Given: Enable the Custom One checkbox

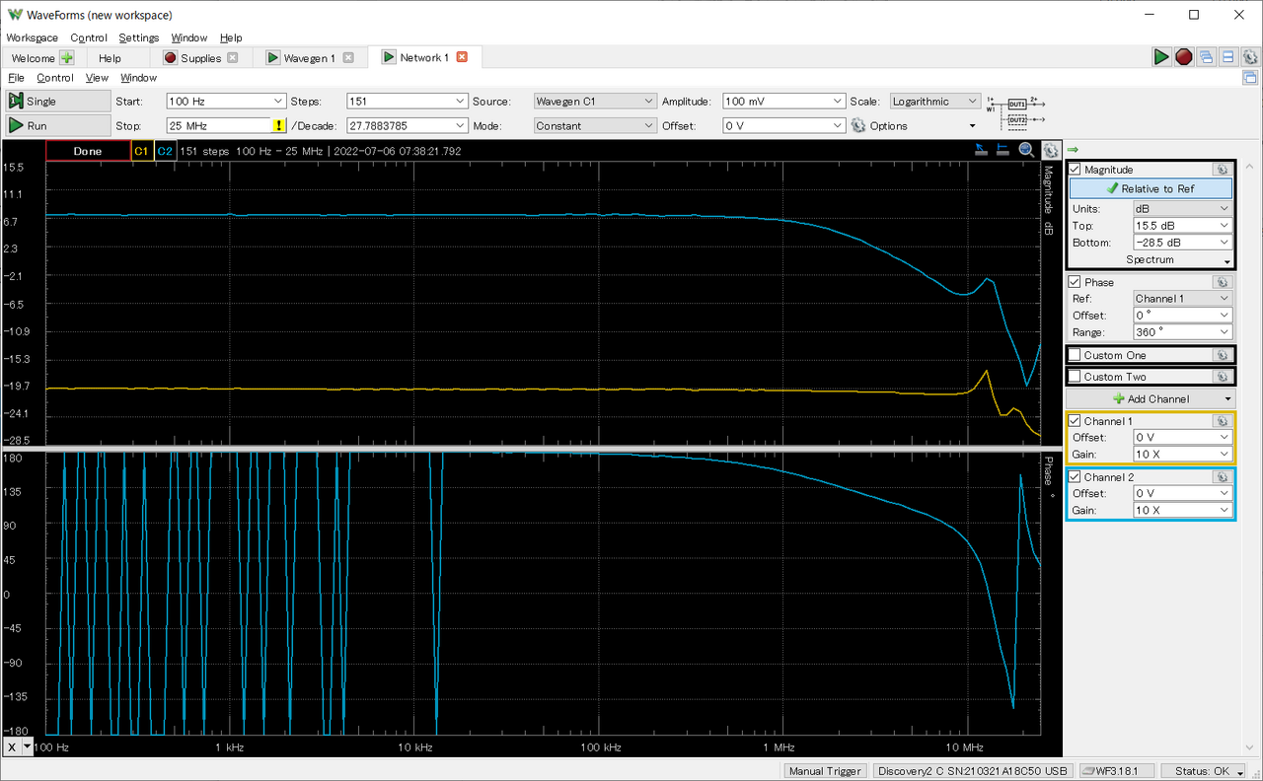Looking at the screenshot, I should [x=1076, y=355].
